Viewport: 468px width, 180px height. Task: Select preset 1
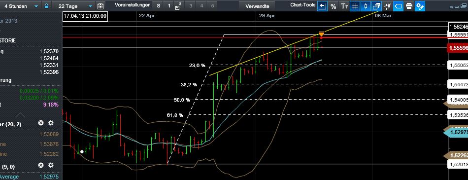pyautogui.click(x=169, y=6)
